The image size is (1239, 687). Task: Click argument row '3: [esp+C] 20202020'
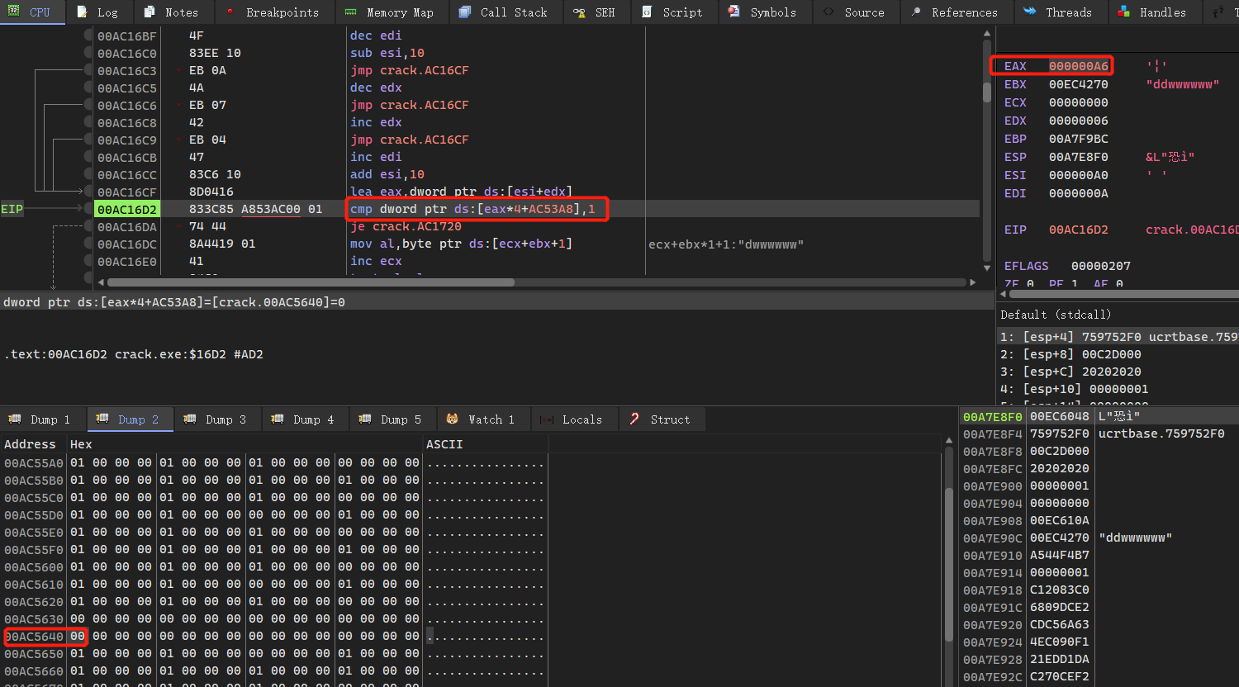1118,372
